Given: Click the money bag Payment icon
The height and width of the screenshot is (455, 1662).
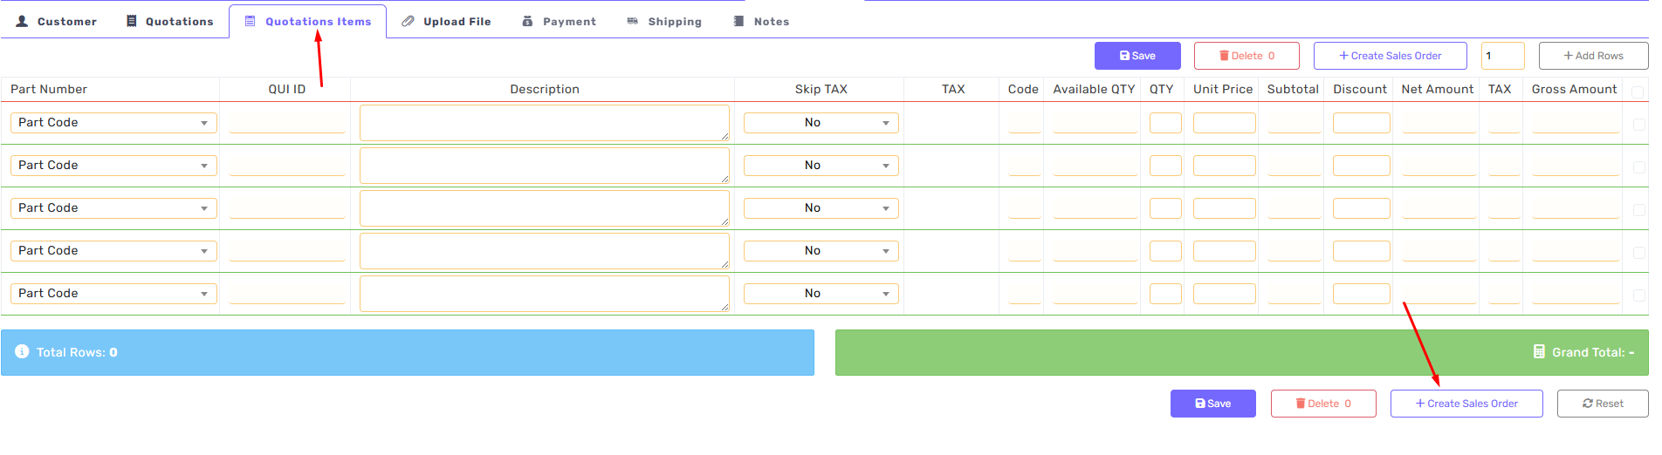Looking at the screenshot, I should 527,21.
